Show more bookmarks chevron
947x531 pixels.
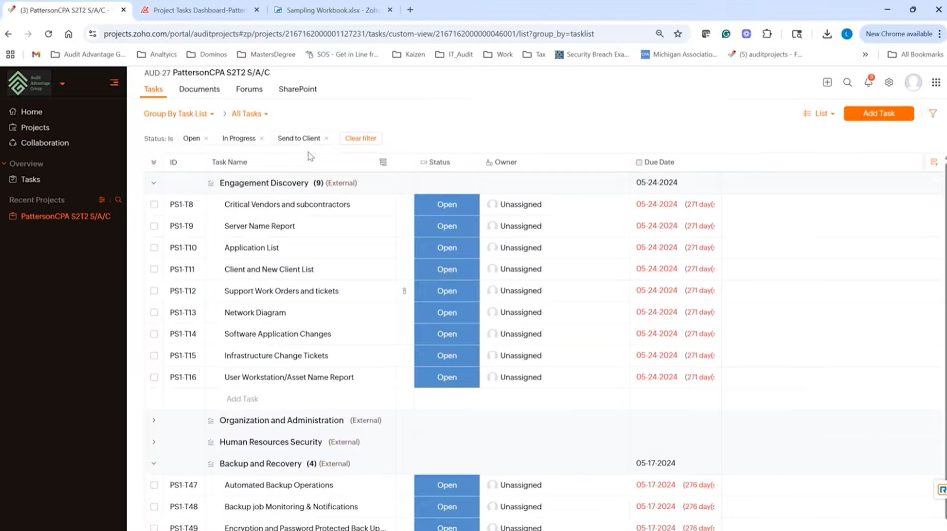point(865,54)
